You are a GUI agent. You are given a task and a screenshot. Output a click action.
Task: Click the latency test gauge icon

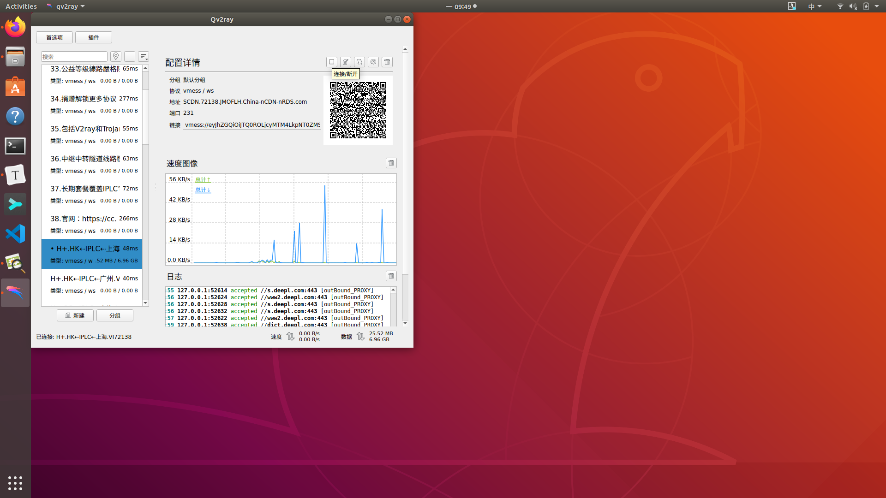[373, 62]
